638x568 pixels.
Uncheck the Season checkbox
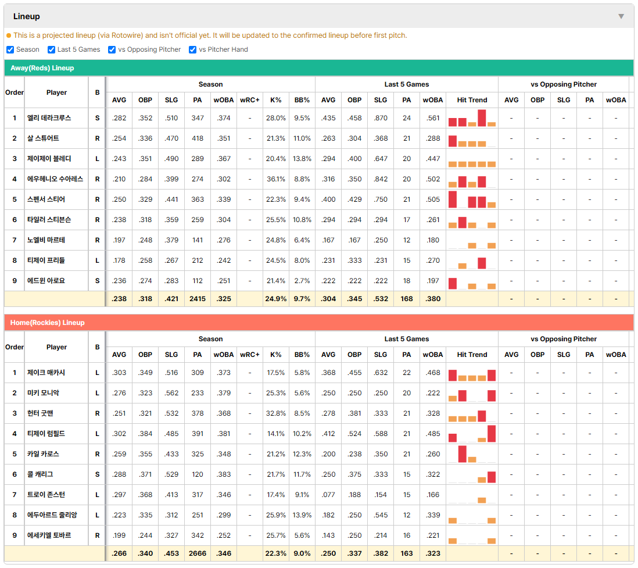point(10,49)
